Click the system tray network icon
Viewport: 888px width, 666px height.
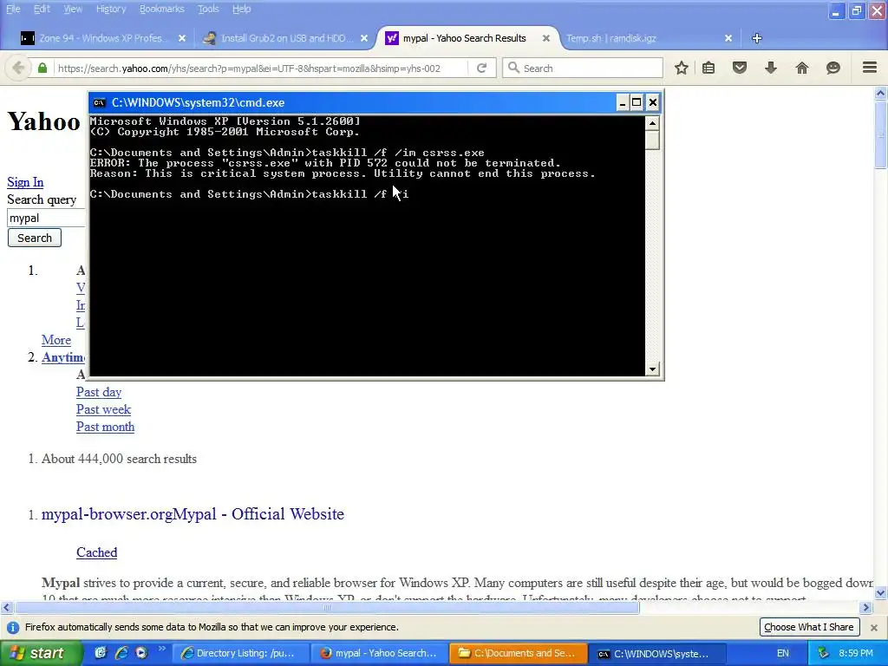click(x=824, y=653)
